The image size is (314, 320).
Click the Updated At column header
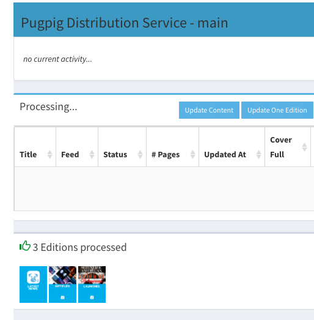[x=232, y=147]
